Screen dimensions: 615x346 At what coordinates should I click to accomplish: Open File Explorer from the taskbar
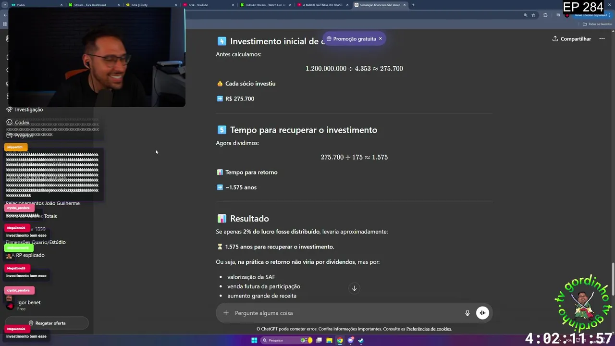pos(329,340)
